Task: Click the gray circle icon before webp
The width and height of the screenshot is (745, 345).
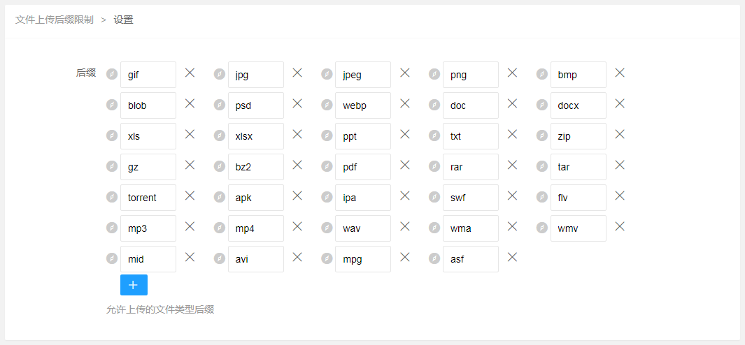Action: tap(327, 105)
